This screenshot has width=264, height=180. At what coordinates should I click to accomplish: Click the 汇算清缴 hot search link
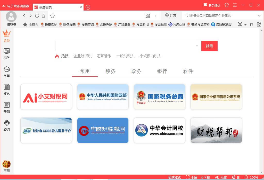tap(104, 56)
